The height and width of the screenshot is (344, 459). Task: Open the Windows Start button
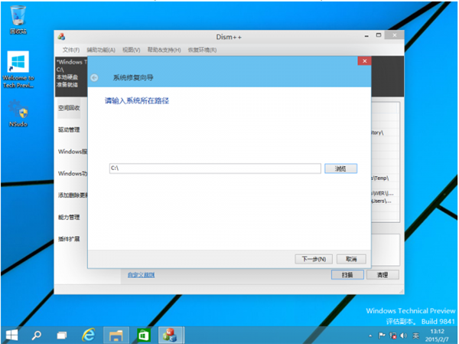click(x=11, y=335)
